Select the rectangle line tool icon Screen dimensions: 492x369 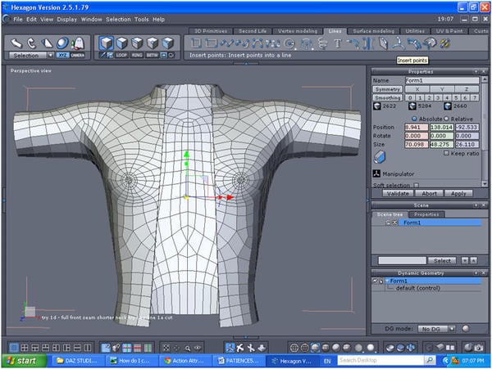coord(211,43)
